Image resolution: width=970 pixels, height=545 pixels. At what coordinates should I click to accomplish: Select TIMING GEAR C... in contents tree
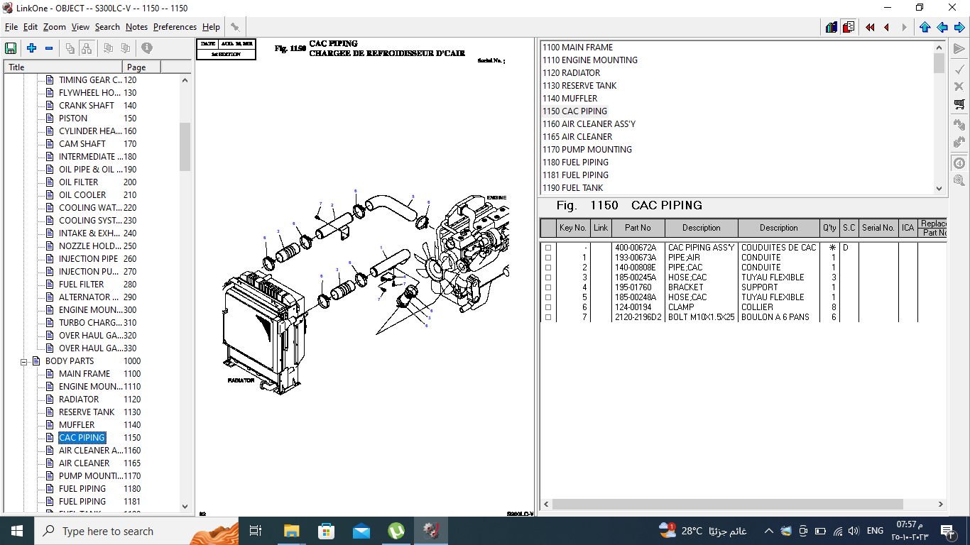pyautogui.click(x=90, y=80)
